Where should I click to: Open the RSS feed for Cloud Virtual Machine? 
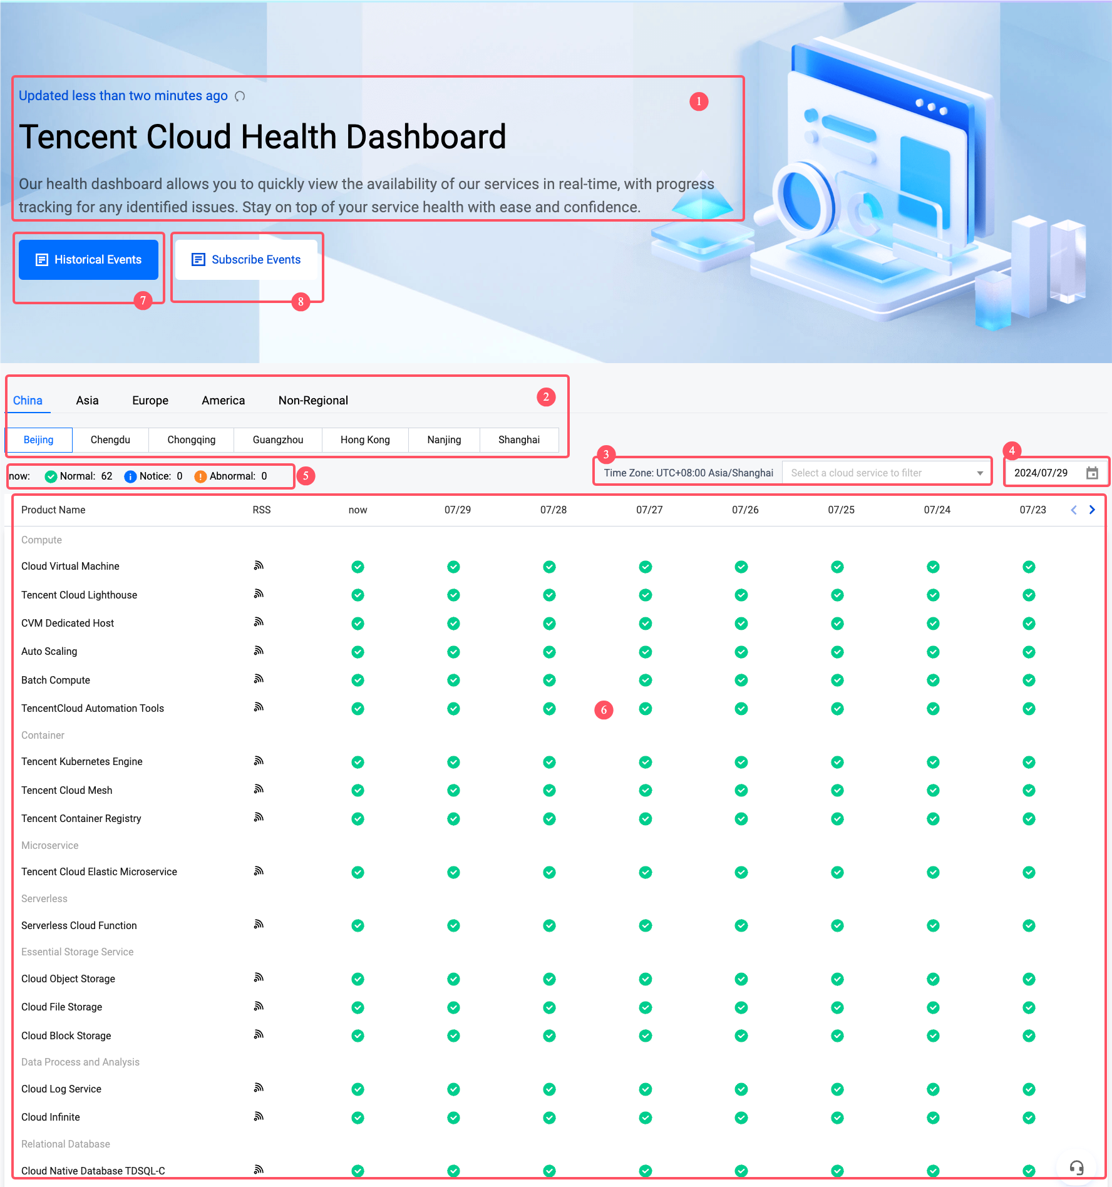[x=259, y=566]
